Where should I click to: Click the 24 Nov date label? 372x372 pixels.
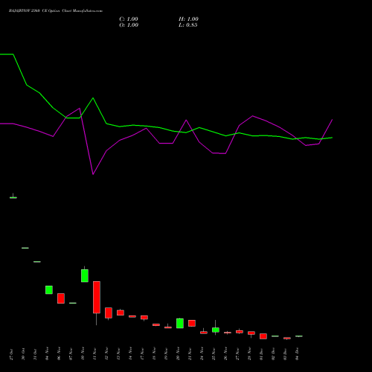[x=202, y=354]
